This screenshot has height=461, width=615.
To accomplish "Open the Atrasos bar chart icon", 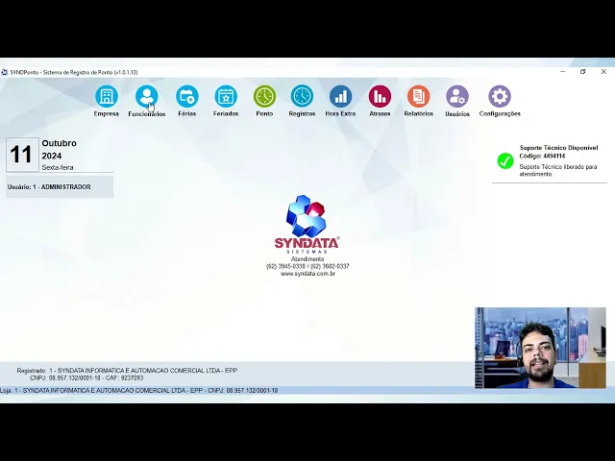I will (380, 96).
